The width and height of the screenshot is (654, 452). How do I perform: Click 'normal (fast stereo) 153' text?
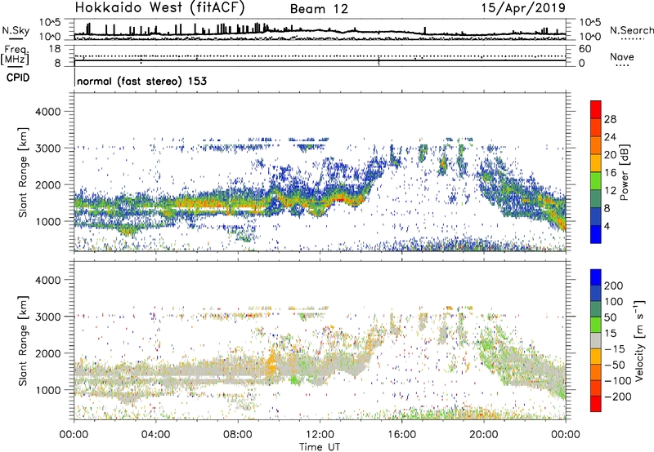coord(141,81)
